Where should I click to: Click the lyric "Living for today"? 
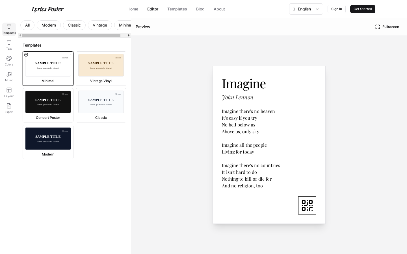click(238, 152)
